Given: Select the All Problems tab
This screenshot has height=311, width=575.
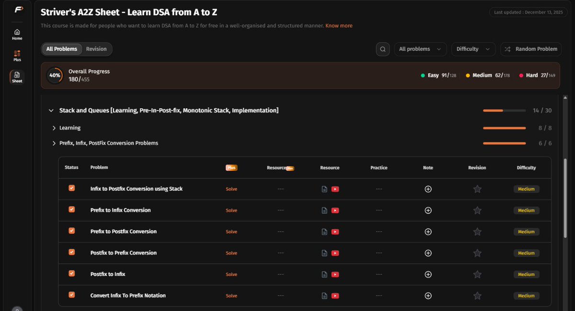Looking at the screenshot, I should coord(62,49).
